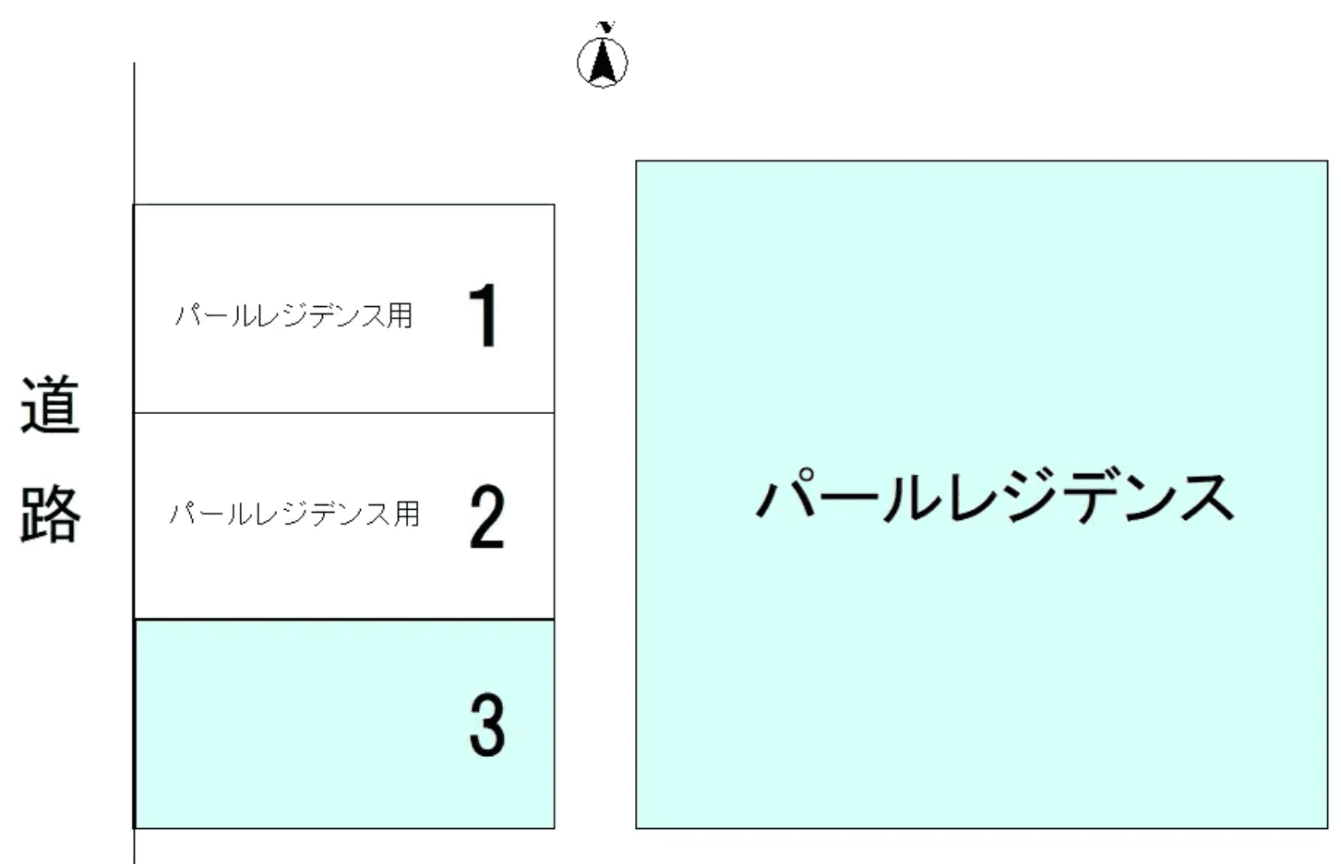Click the north arrow compass symbol

click(x=603, y=59)
